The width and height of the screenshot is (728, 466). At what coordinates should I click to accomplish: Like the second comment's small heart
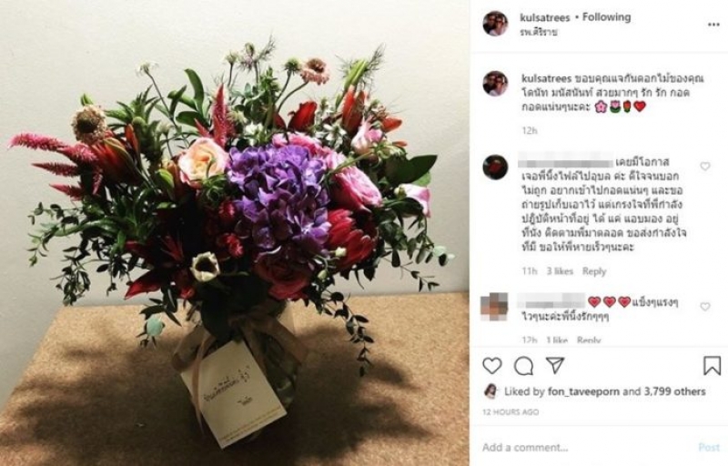pos(705,307)
